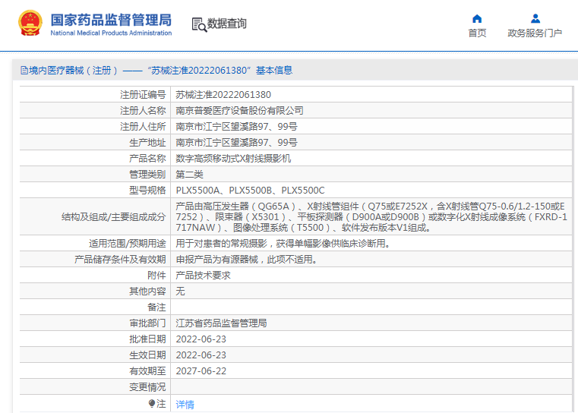Select 南京普爱医疗设备股份有限公司 cell
The width and height of the screenshot is (578, 413).
point(239,111)
